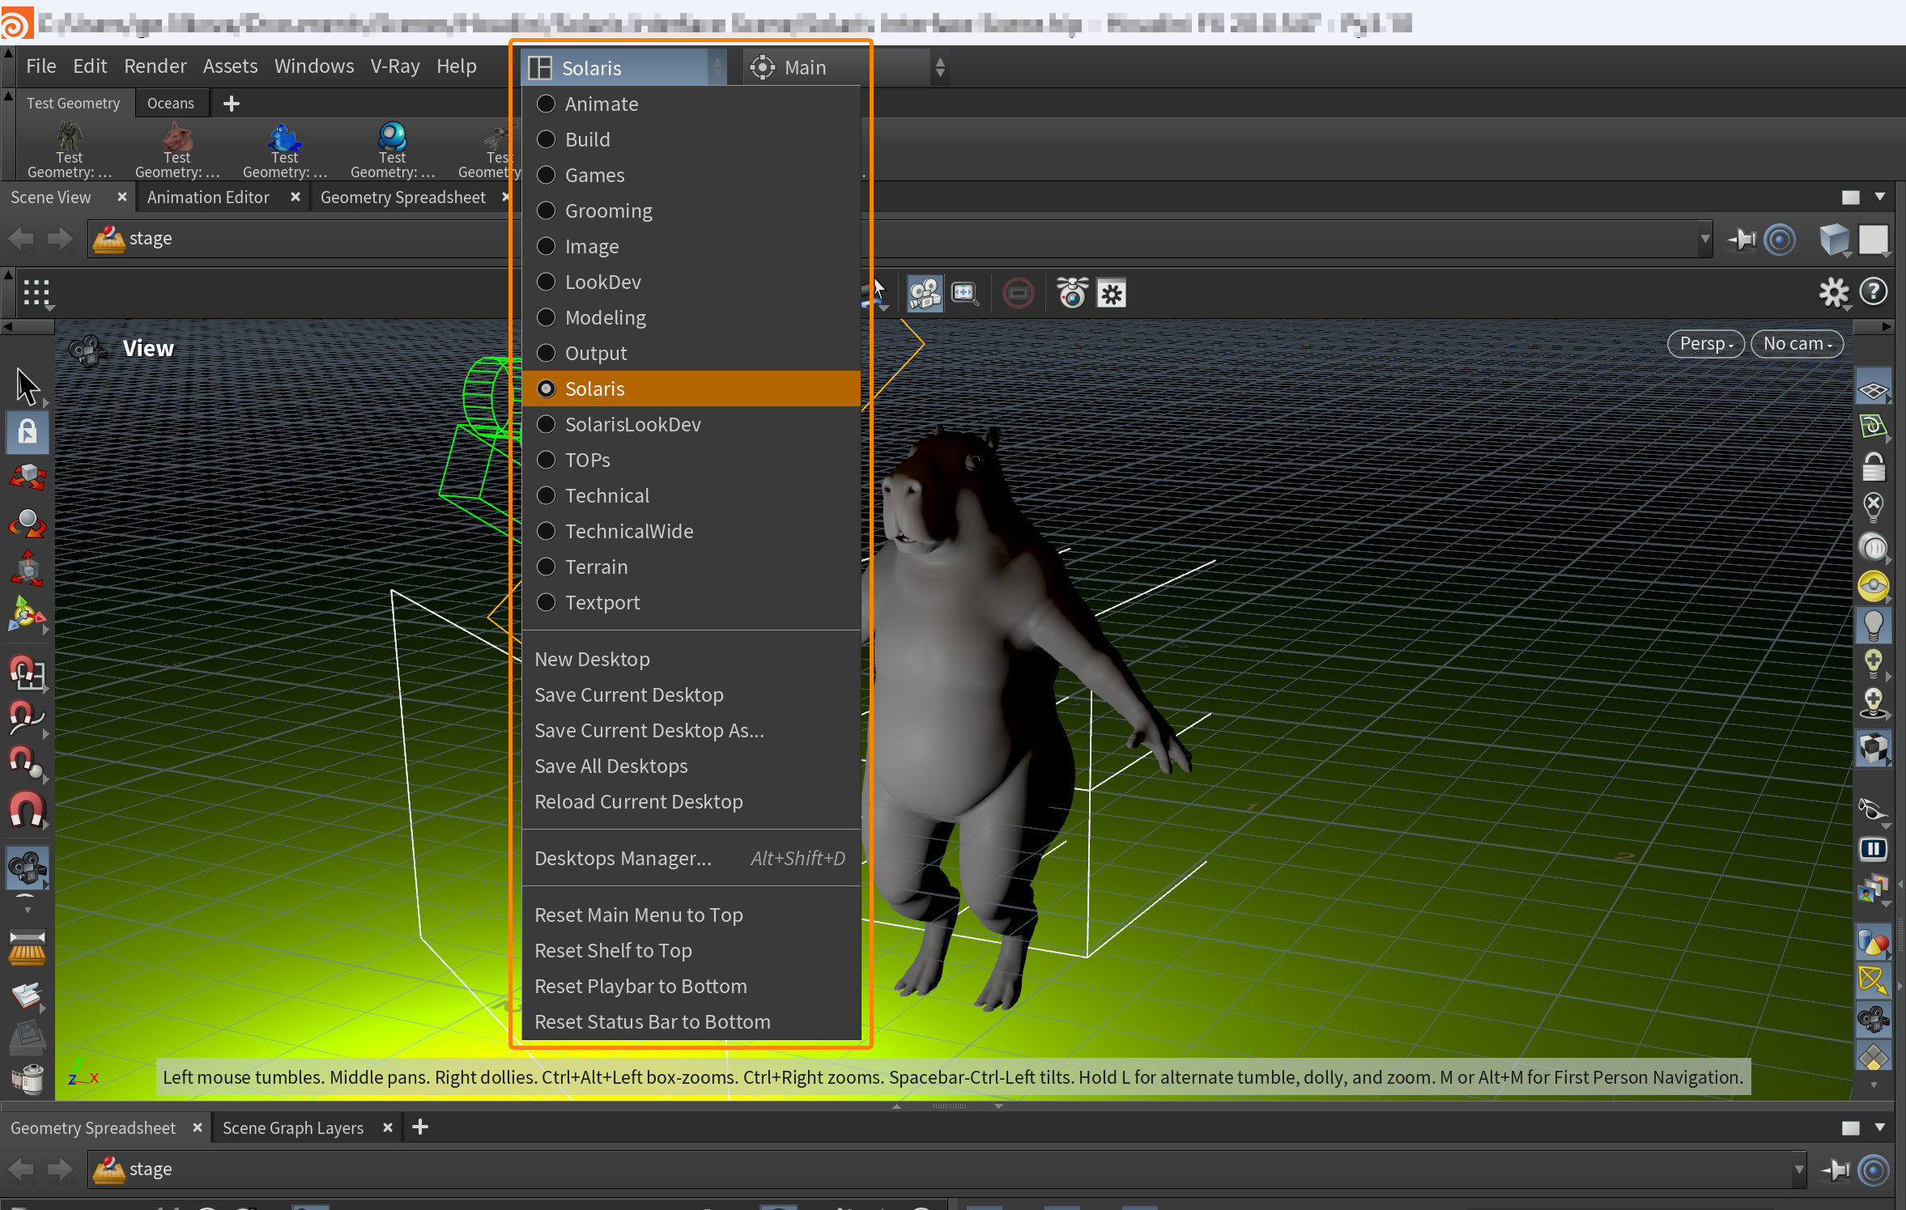Activate the Select arrow tool
The width and height of the screenshot is (1906, 1210).
tap(28, 387)
